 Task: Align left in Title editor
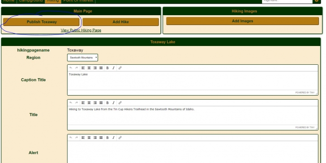(x=83, y=103)
